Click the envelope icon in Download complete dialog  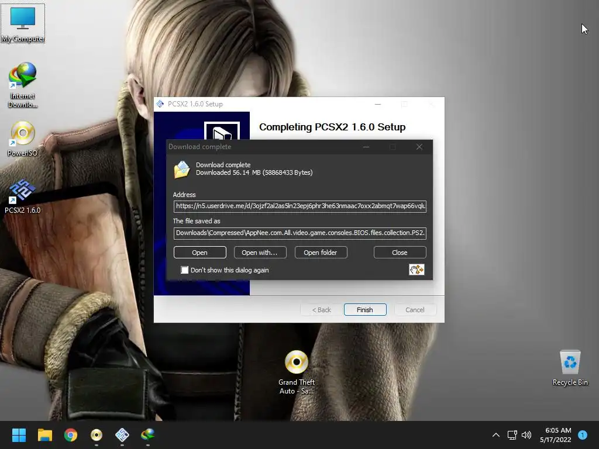(x=182, y=170)
